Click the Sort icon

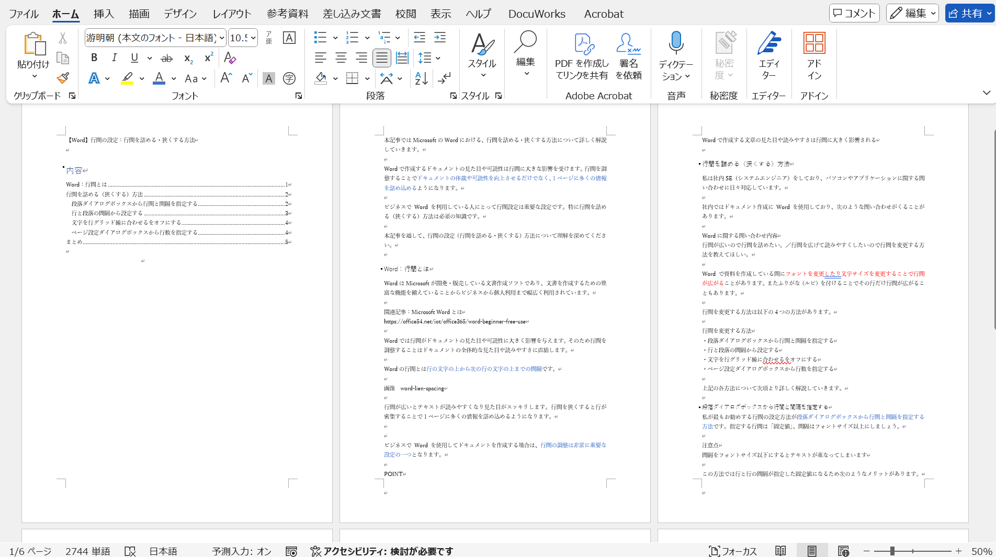click(422, 78)
